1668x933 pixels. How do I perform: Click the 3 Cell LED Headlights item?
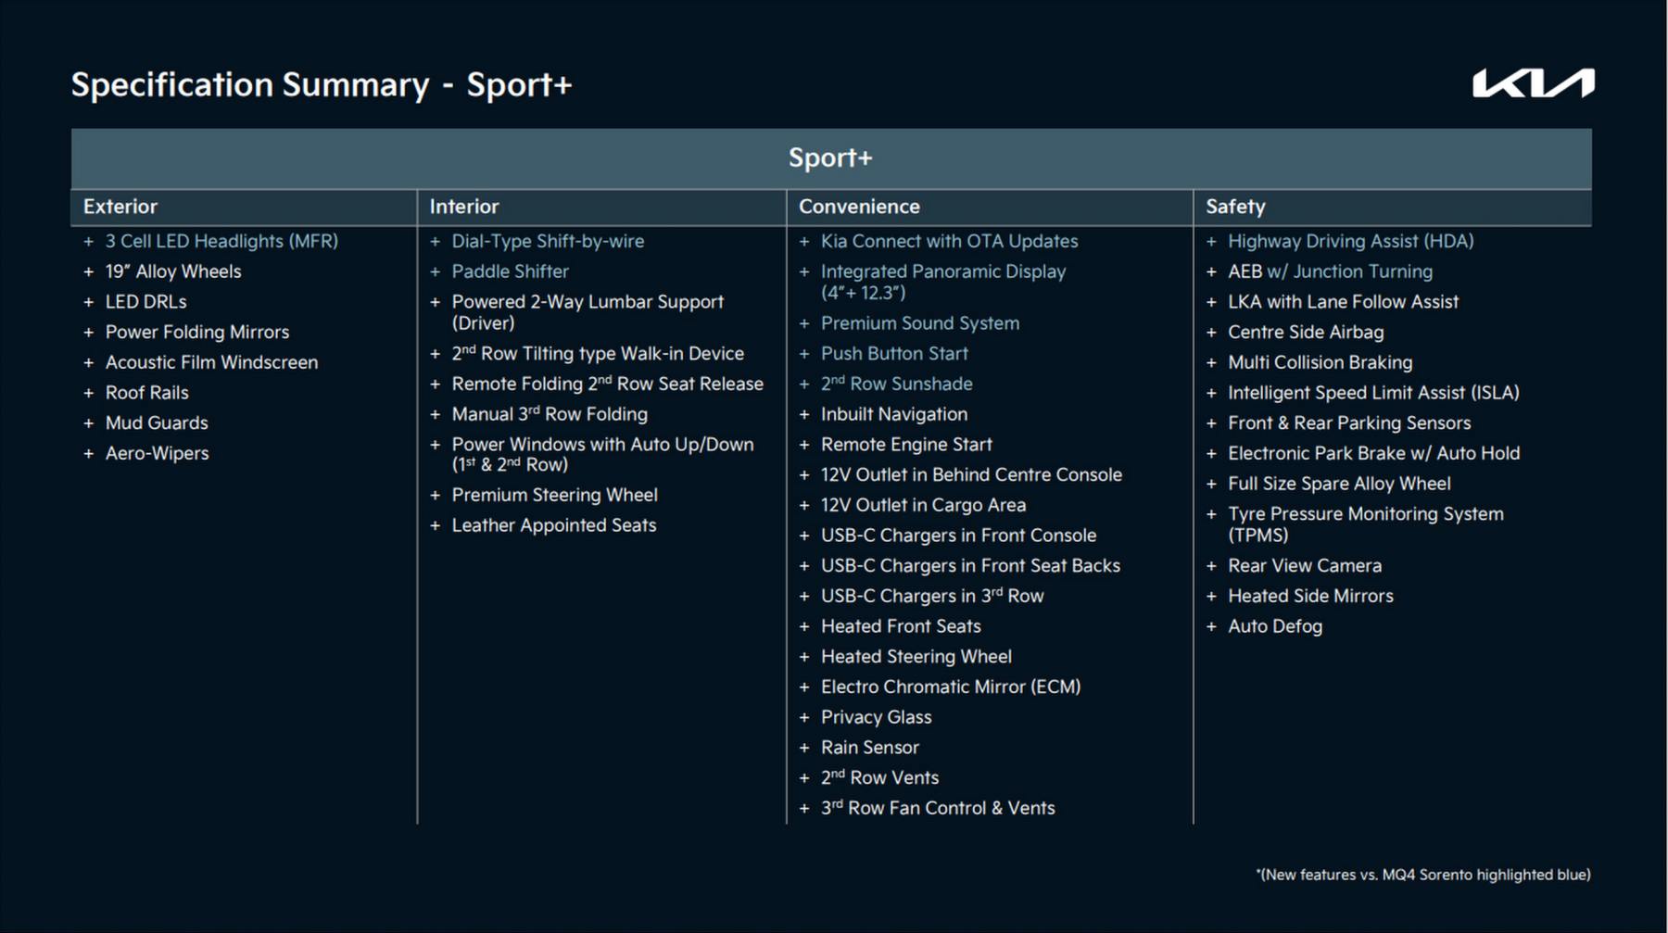click(x=221, y=241)
